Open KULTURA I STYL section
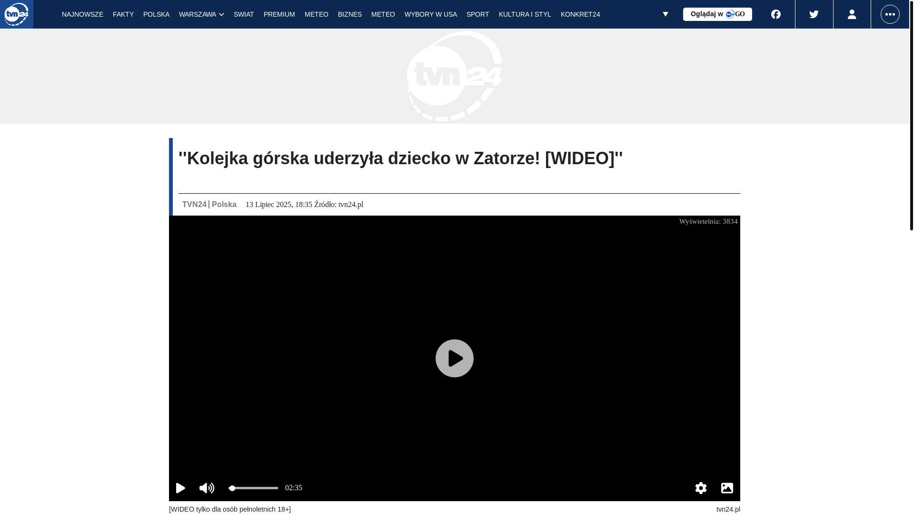Viewport: 914px width, 514px height. [525, 14]
